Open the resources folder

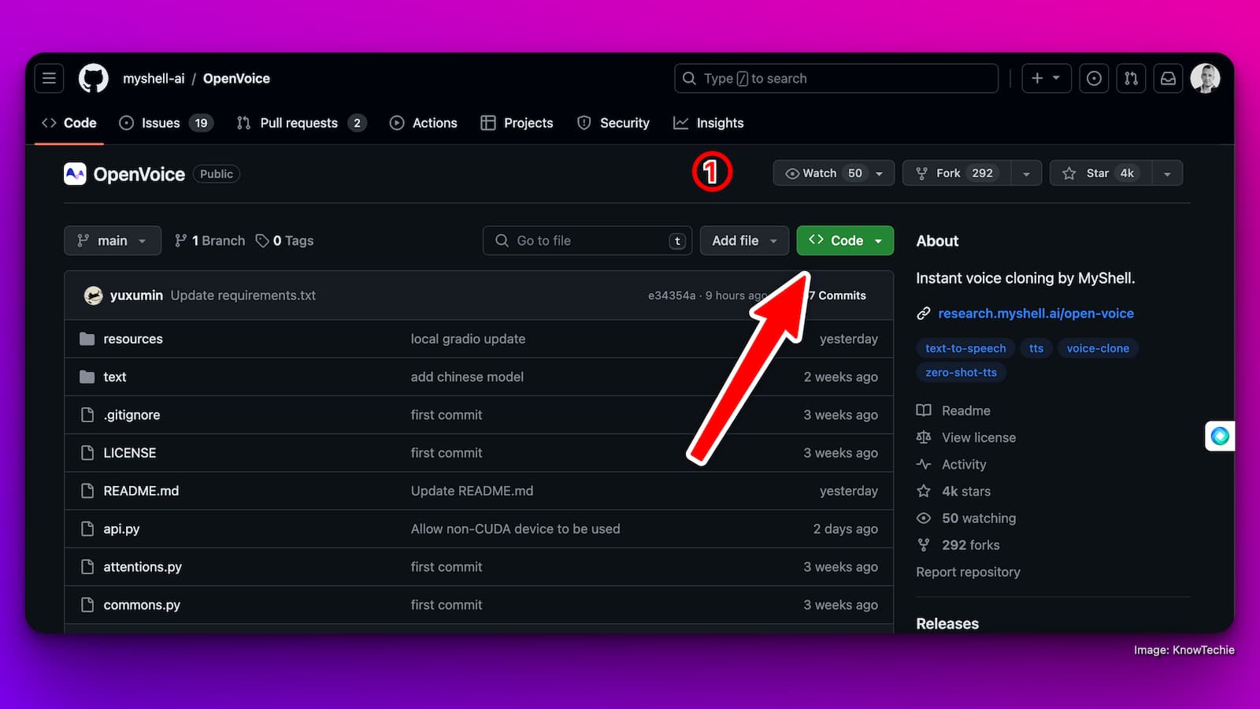click(x=133, y=339)
